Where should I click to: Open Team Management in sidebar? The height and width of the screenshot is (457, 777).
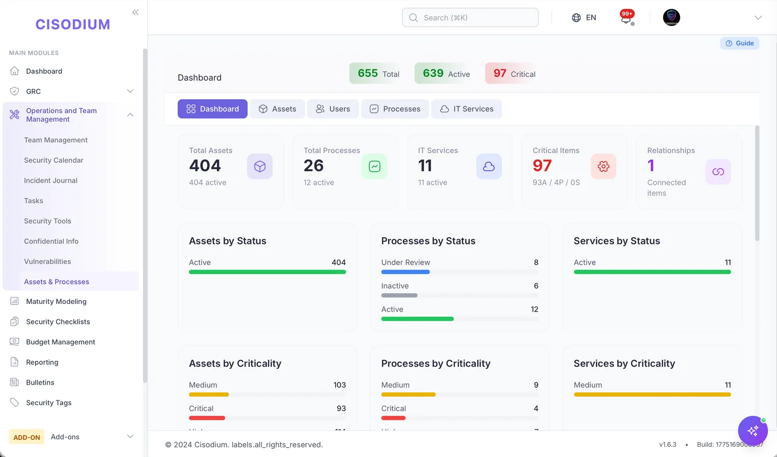tap(56, 140)
